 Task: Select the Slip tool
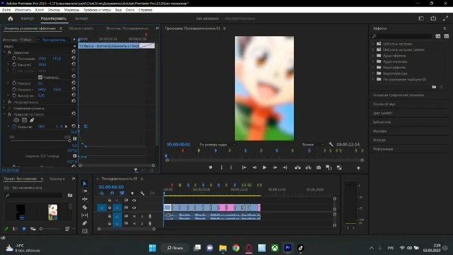pyautogui.click(x=84, y=215)
